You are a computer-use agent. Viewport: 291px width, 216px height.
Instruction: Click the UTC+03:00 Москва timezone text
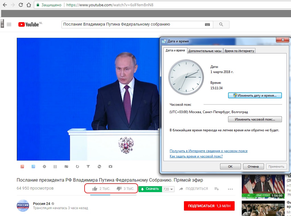[x=209, y=112]
